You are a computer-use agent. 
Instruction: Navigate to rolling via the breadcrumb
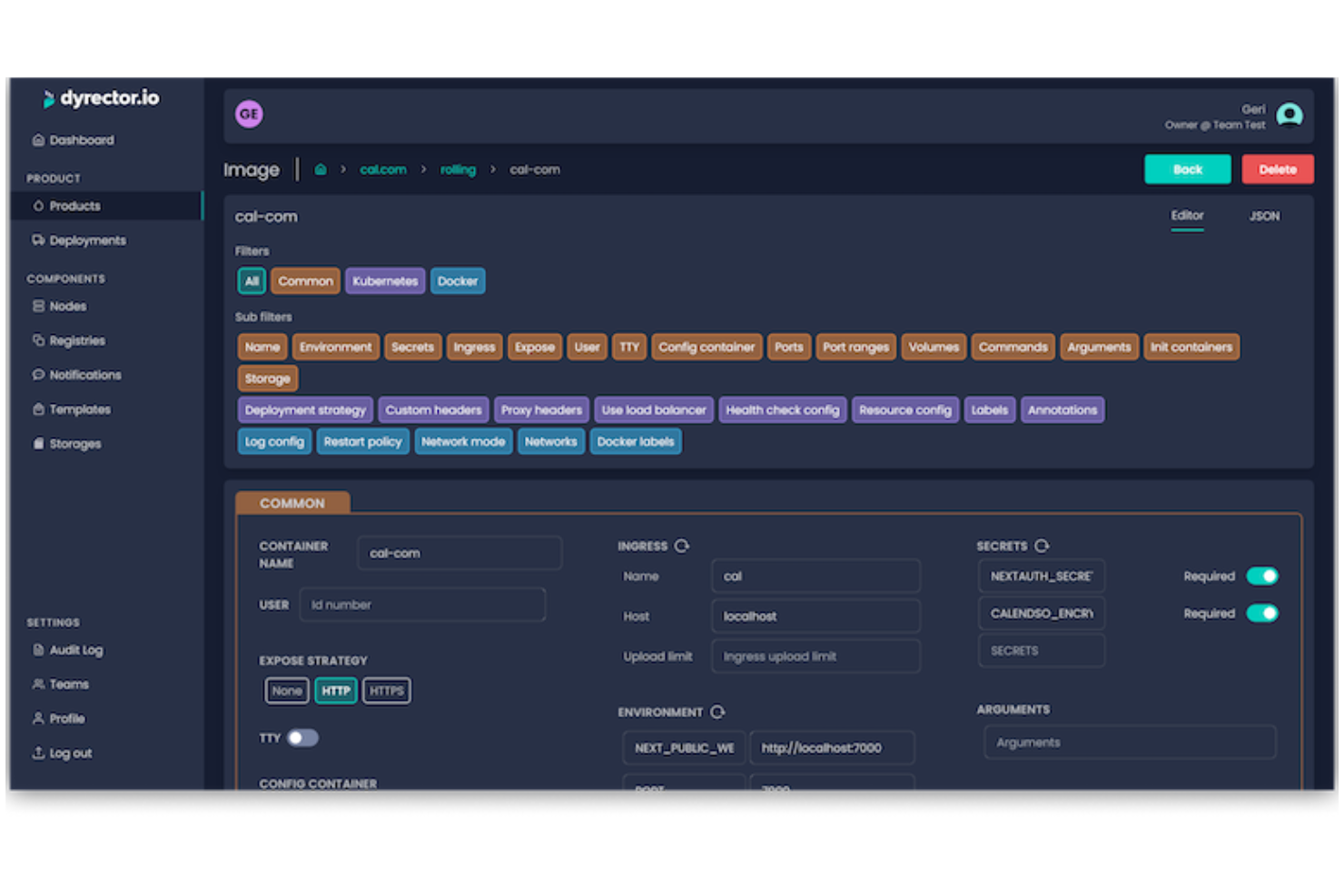[458, 169]
